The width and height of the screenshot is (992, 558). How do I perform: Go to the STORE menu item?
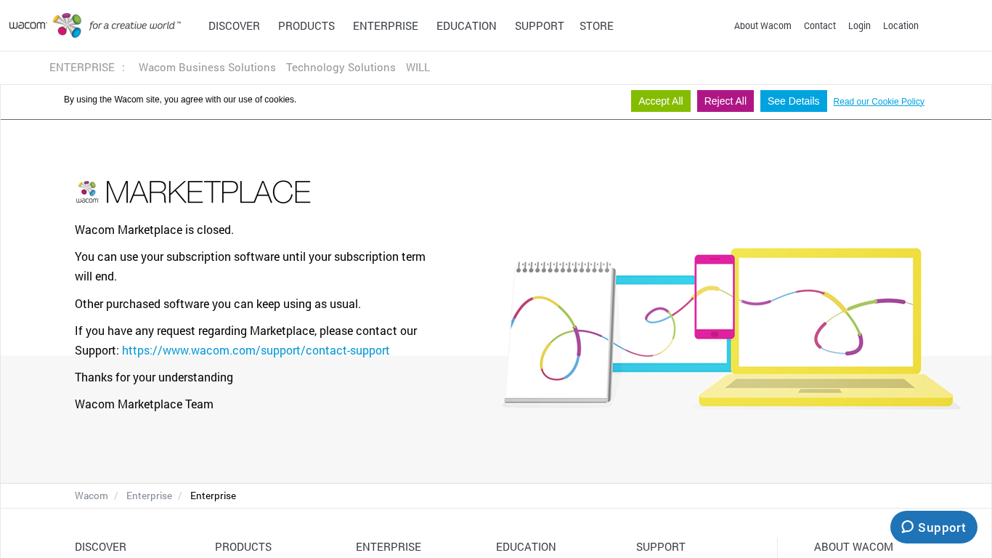[596, 26]
